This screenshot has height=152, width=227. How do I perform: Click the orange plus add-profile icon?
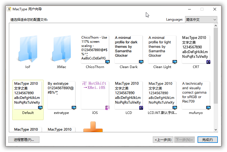[x=93, y=127]
